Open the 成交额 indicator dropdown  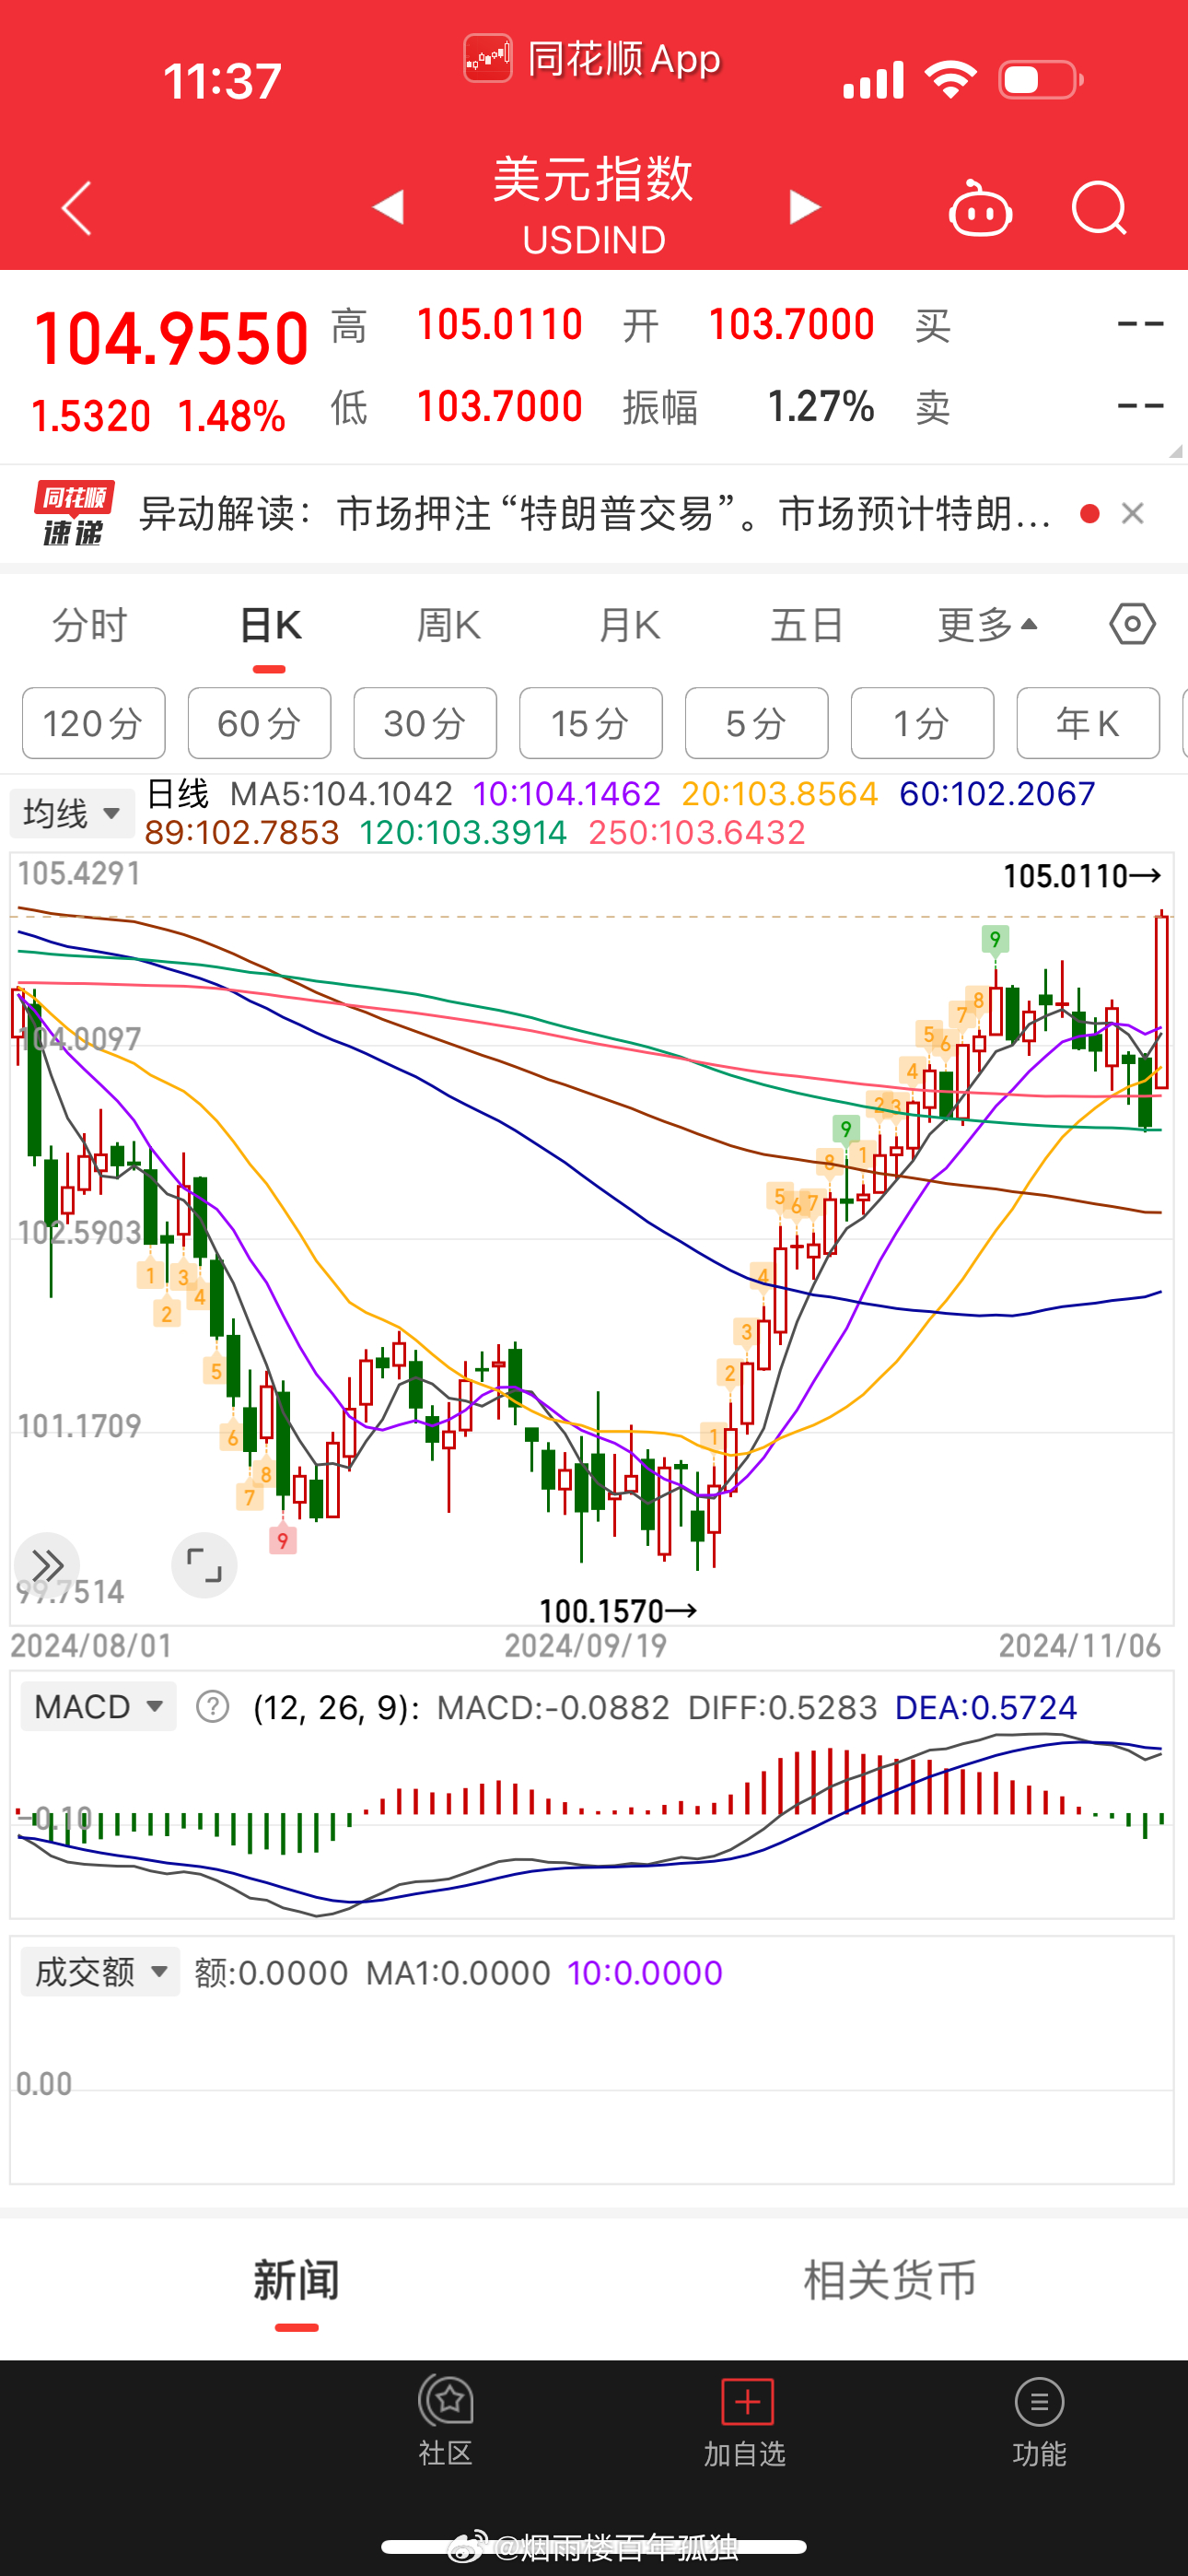pos(100,1972)
